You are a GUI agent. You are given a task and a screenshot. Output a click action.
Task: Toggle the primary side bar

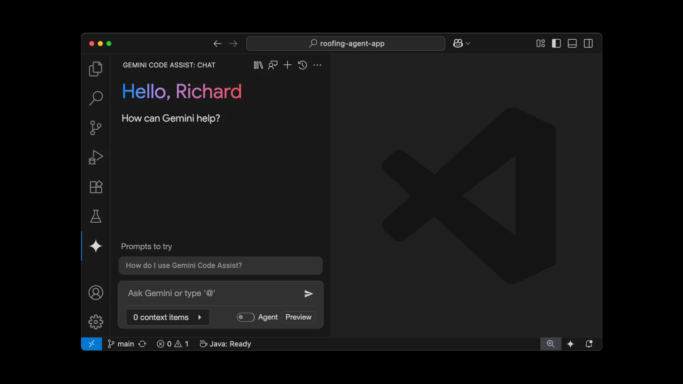tap(556, 44)
